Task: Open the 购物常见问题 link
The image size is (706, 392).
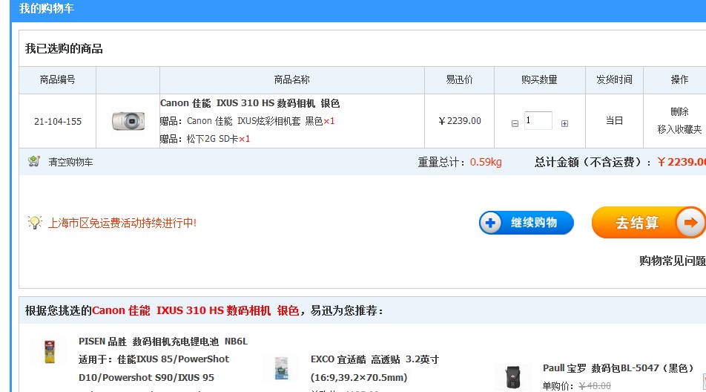Action: click(672, 261)
